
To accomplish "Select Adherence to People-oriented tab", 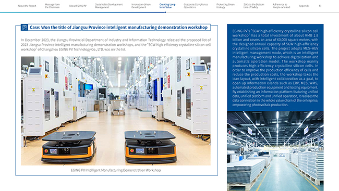I will tap(281, 6).
